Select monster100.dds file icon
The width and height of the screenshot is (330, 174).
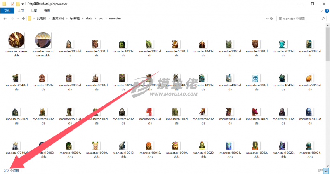click(x=69, y=44)
